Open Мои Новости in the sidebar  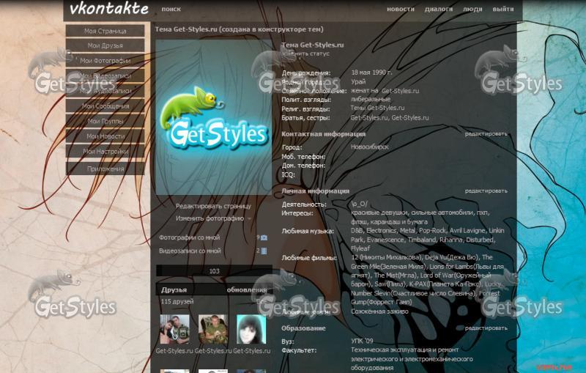105,136
